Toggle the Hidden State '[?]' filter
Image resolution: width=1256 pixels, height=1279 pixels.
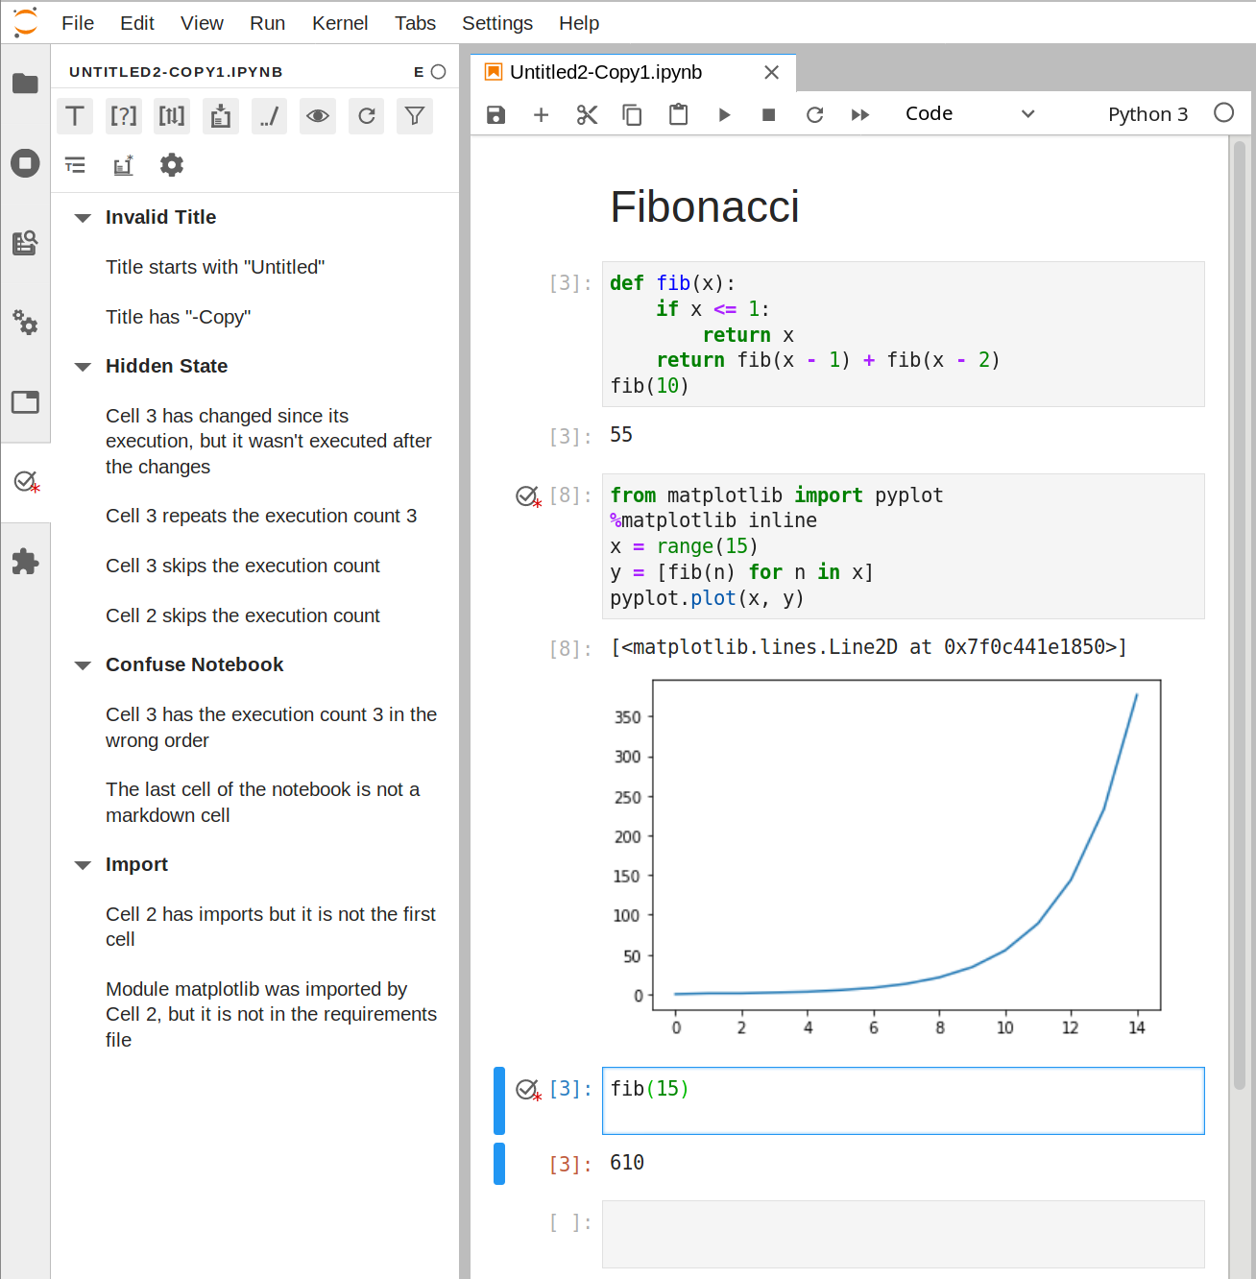pos(124,116)
